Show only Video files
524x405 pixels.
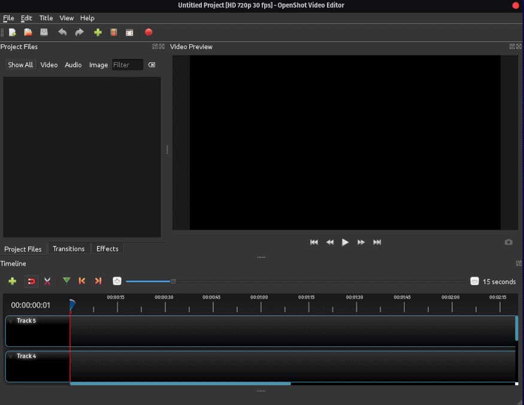point(49,65)
